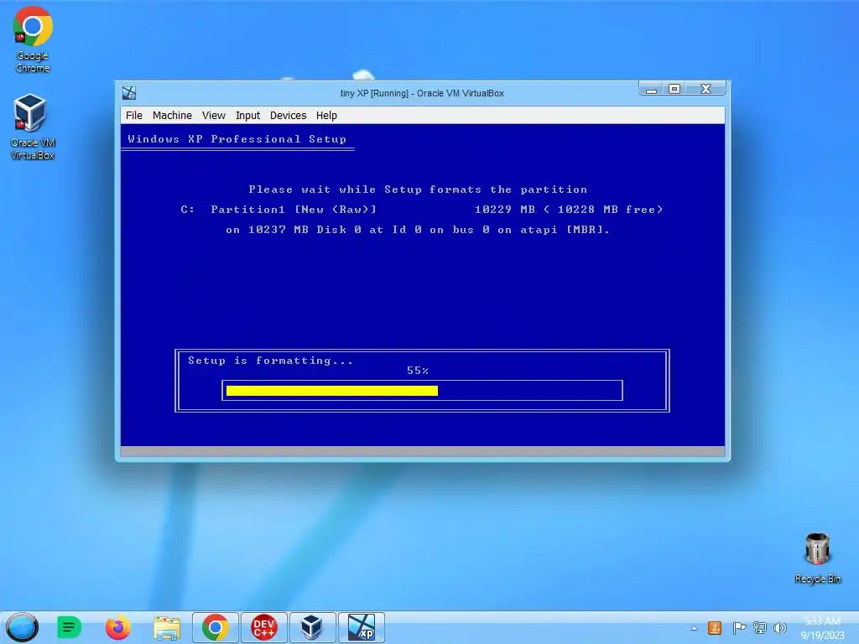
Task: Click the 55% progress text
Action: pyautogui.click(x=418, y=371)
